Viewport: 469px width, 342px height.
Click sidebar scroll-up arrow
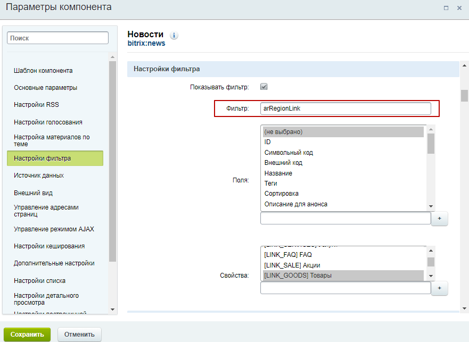tap(113, 57)
